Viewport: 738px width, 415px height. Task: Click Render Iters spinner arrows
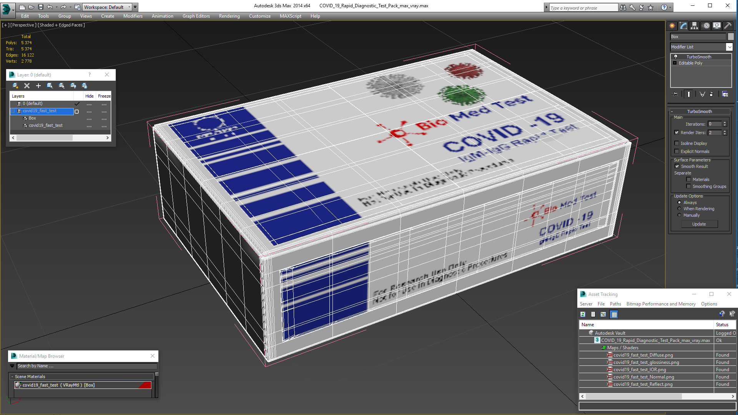pos(725,133)
